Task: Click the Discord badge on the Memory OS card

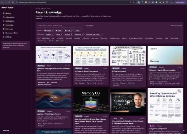Action: (79, 116)
